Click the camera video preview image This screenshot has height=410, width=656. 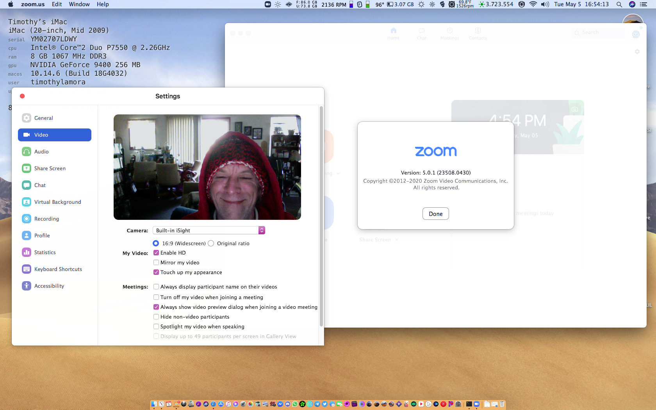click(x=207, y=167)
